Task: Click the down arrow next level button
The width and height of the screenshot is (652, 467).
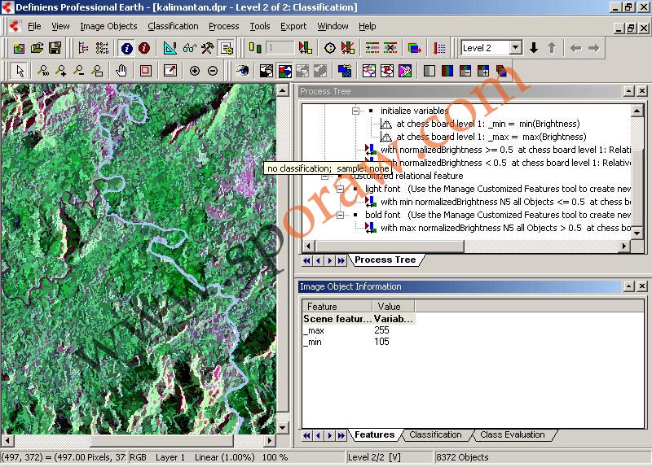Action: coord(534,48)
